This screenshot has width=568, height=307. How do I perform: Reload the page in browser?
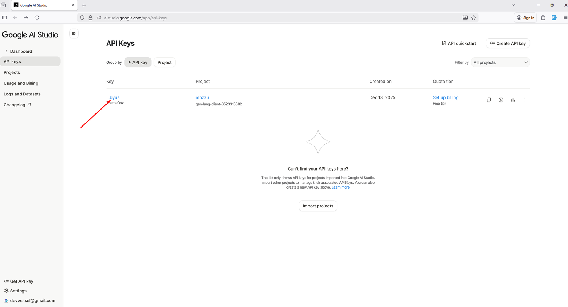tap(37, 18)
